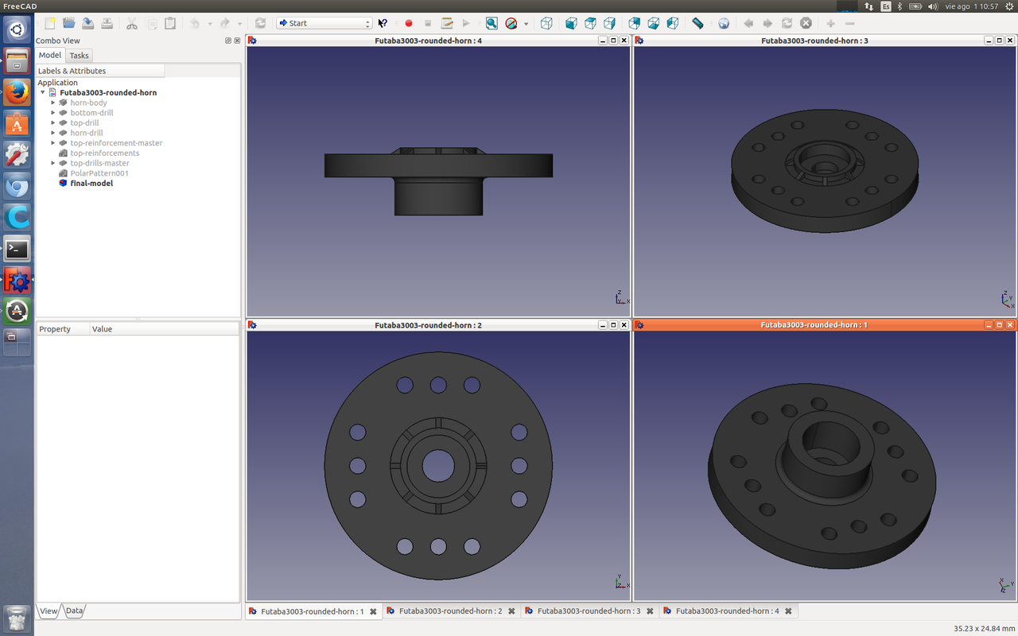Viewport: 1018px width, 636px height.
Task: Switch to the Data property tab
Action: tap(74, 611)
